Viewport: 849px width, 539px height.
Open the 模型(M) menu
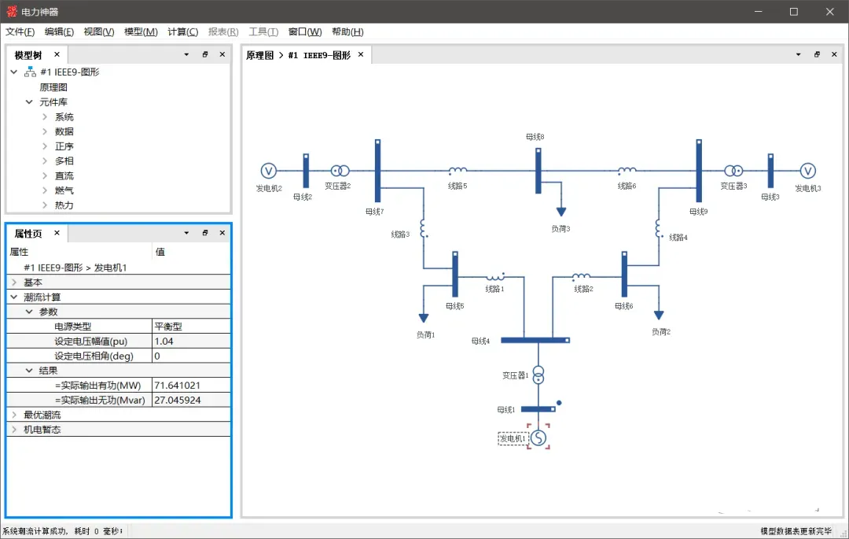141,31
